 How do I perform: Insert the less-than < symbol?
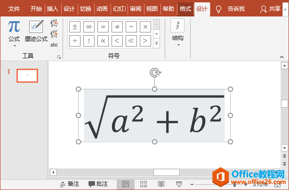(117, 41)
